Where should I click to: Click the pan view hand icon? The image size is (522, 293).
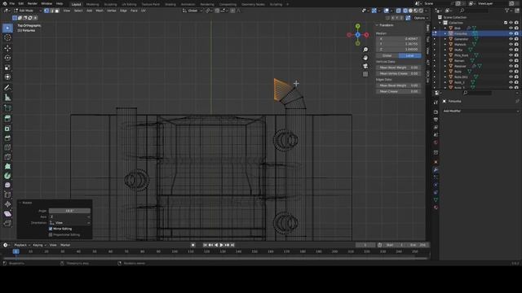365,58
